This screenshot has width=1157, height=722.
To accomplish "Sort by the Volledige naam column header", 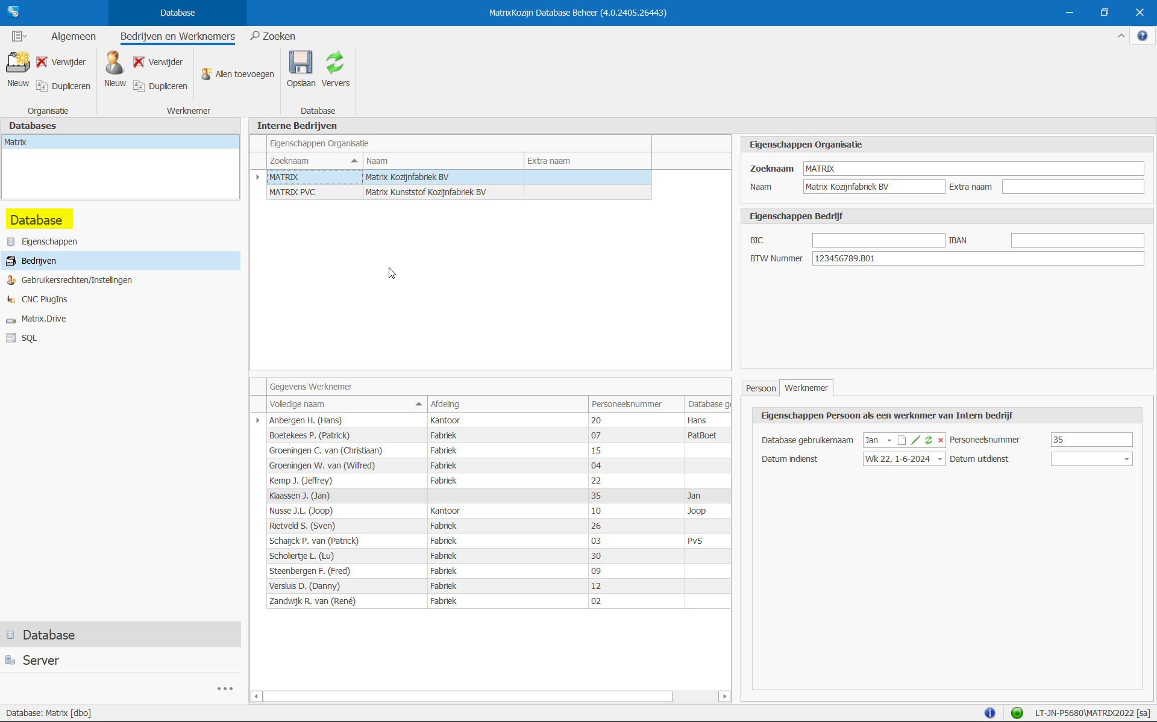I will tap(346, 404).
